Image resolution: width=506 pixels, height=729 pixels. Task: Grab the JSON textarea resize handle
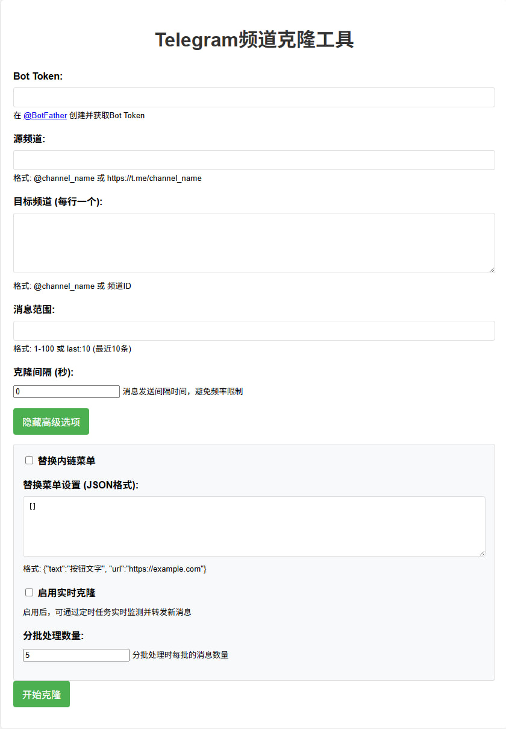tap(481, 552)
